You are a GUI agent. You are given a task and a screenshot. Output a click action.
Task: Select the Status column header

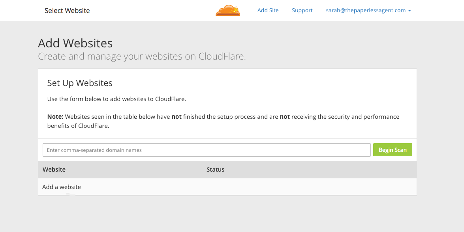click(x=216, y=169)
